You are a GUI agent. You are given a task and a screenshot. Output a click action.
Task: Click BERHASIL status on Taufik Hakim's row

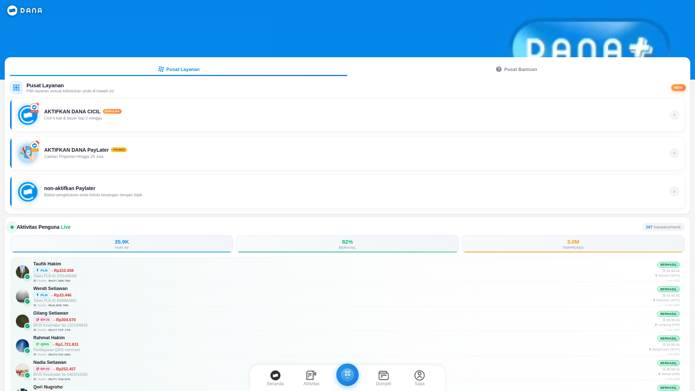coord(668,265)
